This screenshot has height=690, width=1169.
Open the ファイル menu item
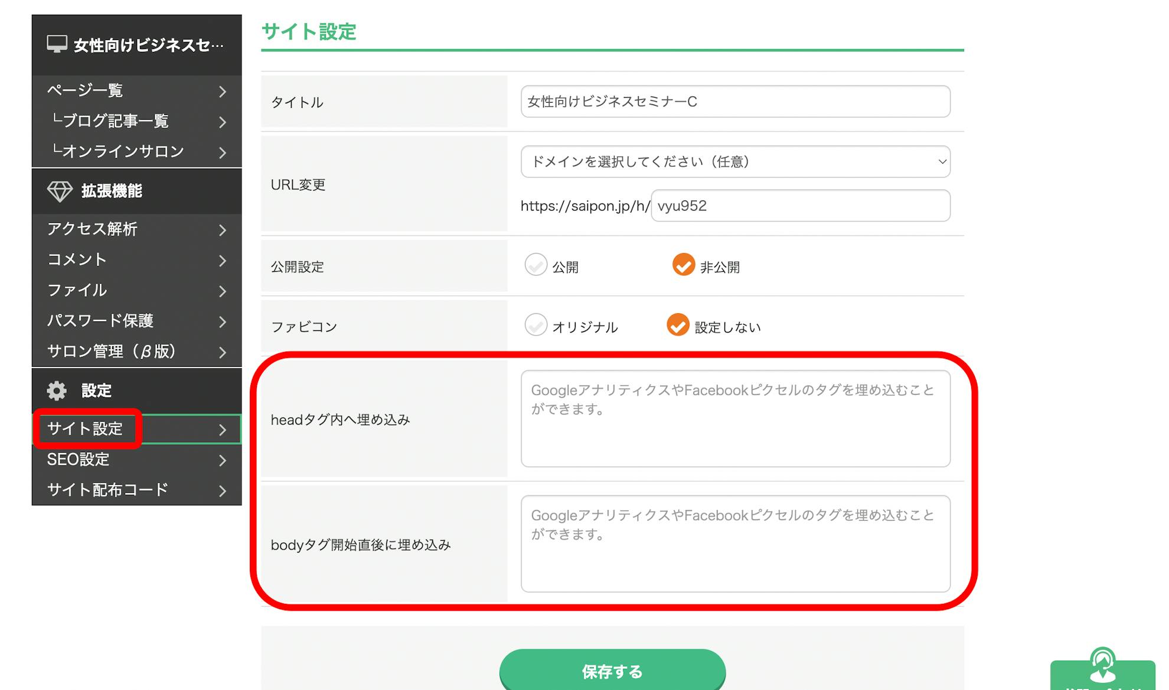(77, 290)
